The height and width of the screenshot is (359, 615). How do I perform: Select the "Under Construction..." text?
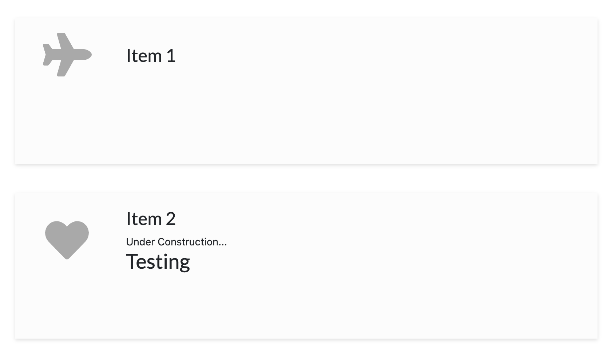[x=176, y=242]
